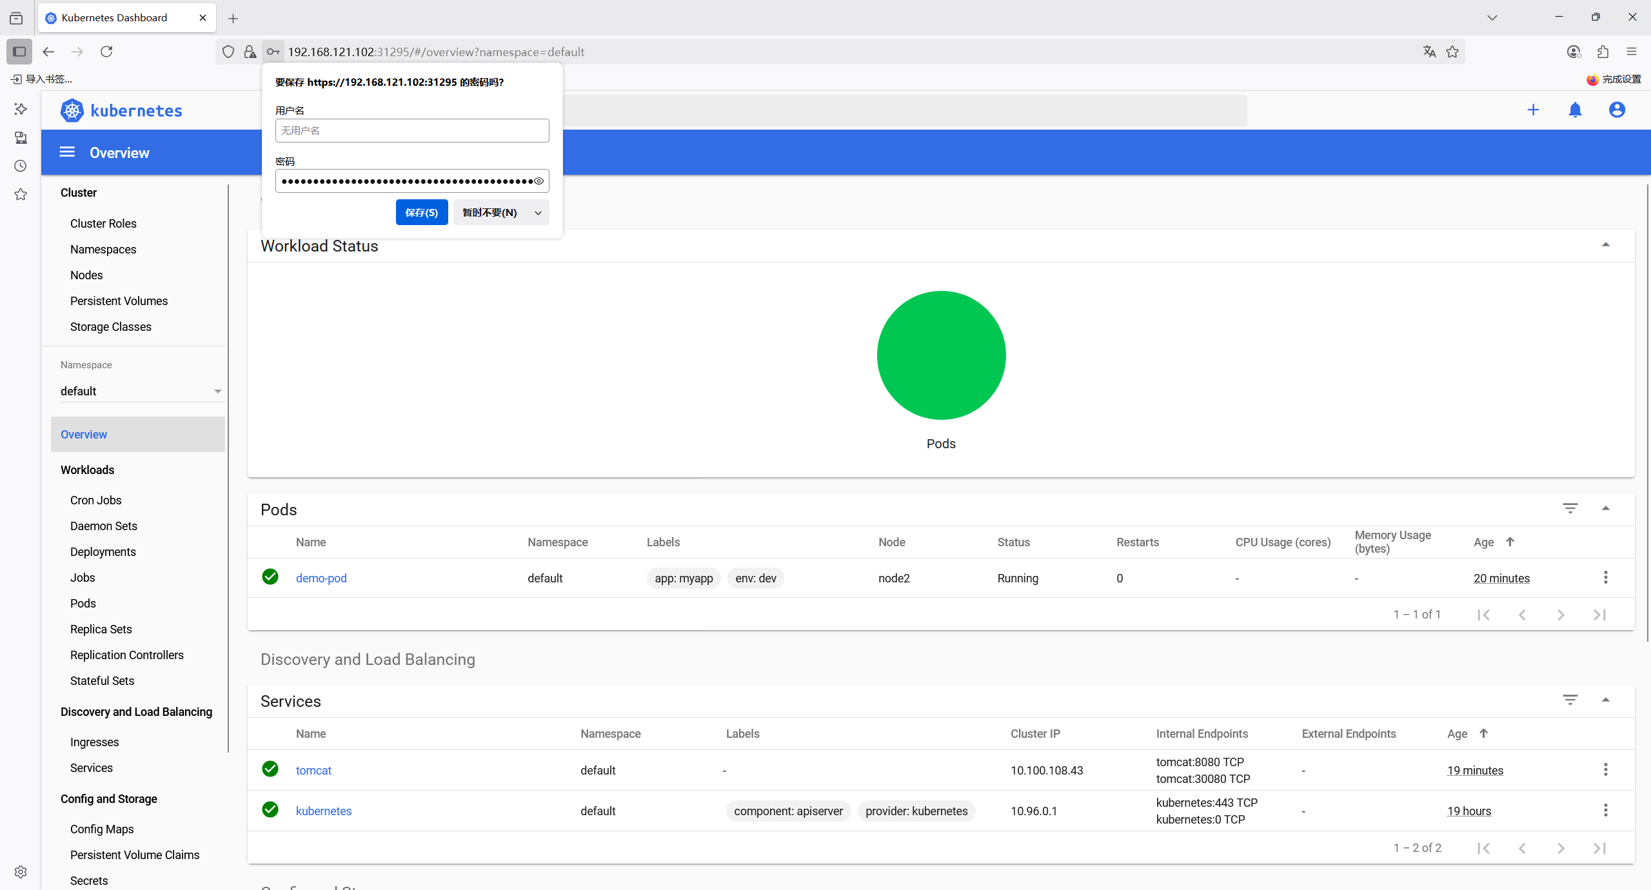Collapse the Services card
The height and width of the screenshot is (890, 1651).
1606,700
